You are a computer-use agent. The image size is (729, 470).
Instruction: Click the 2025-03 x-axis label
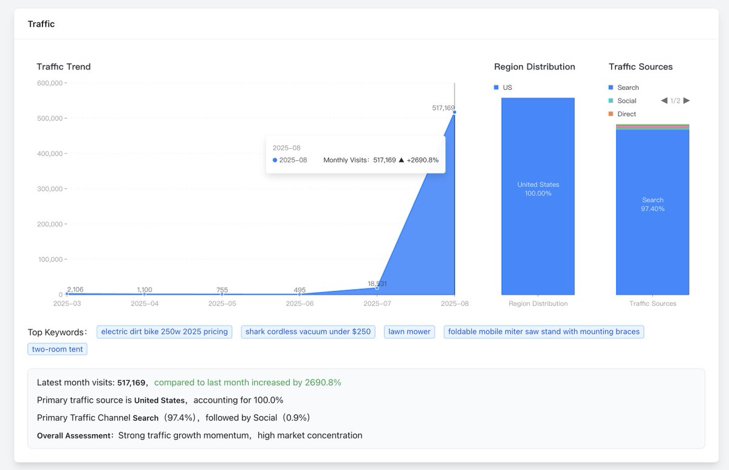click(x=67, y=304)
